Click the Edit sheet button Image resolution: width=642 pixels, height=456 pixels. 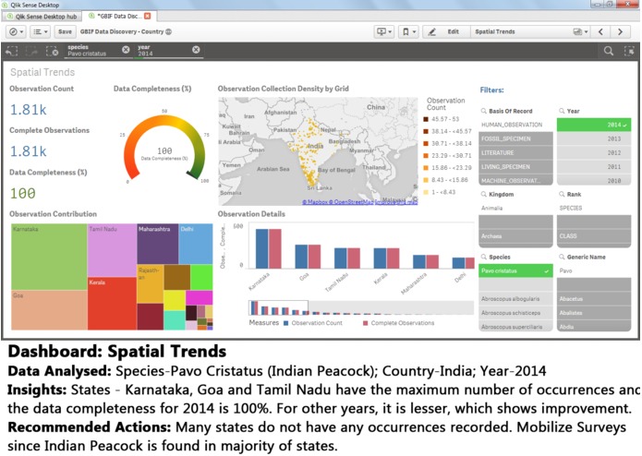446,31
